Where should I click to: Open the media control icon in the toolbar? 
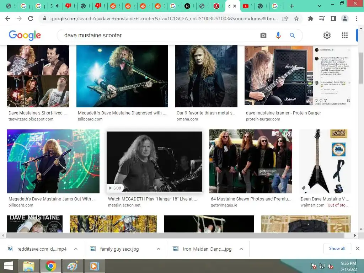pos(322,18)
